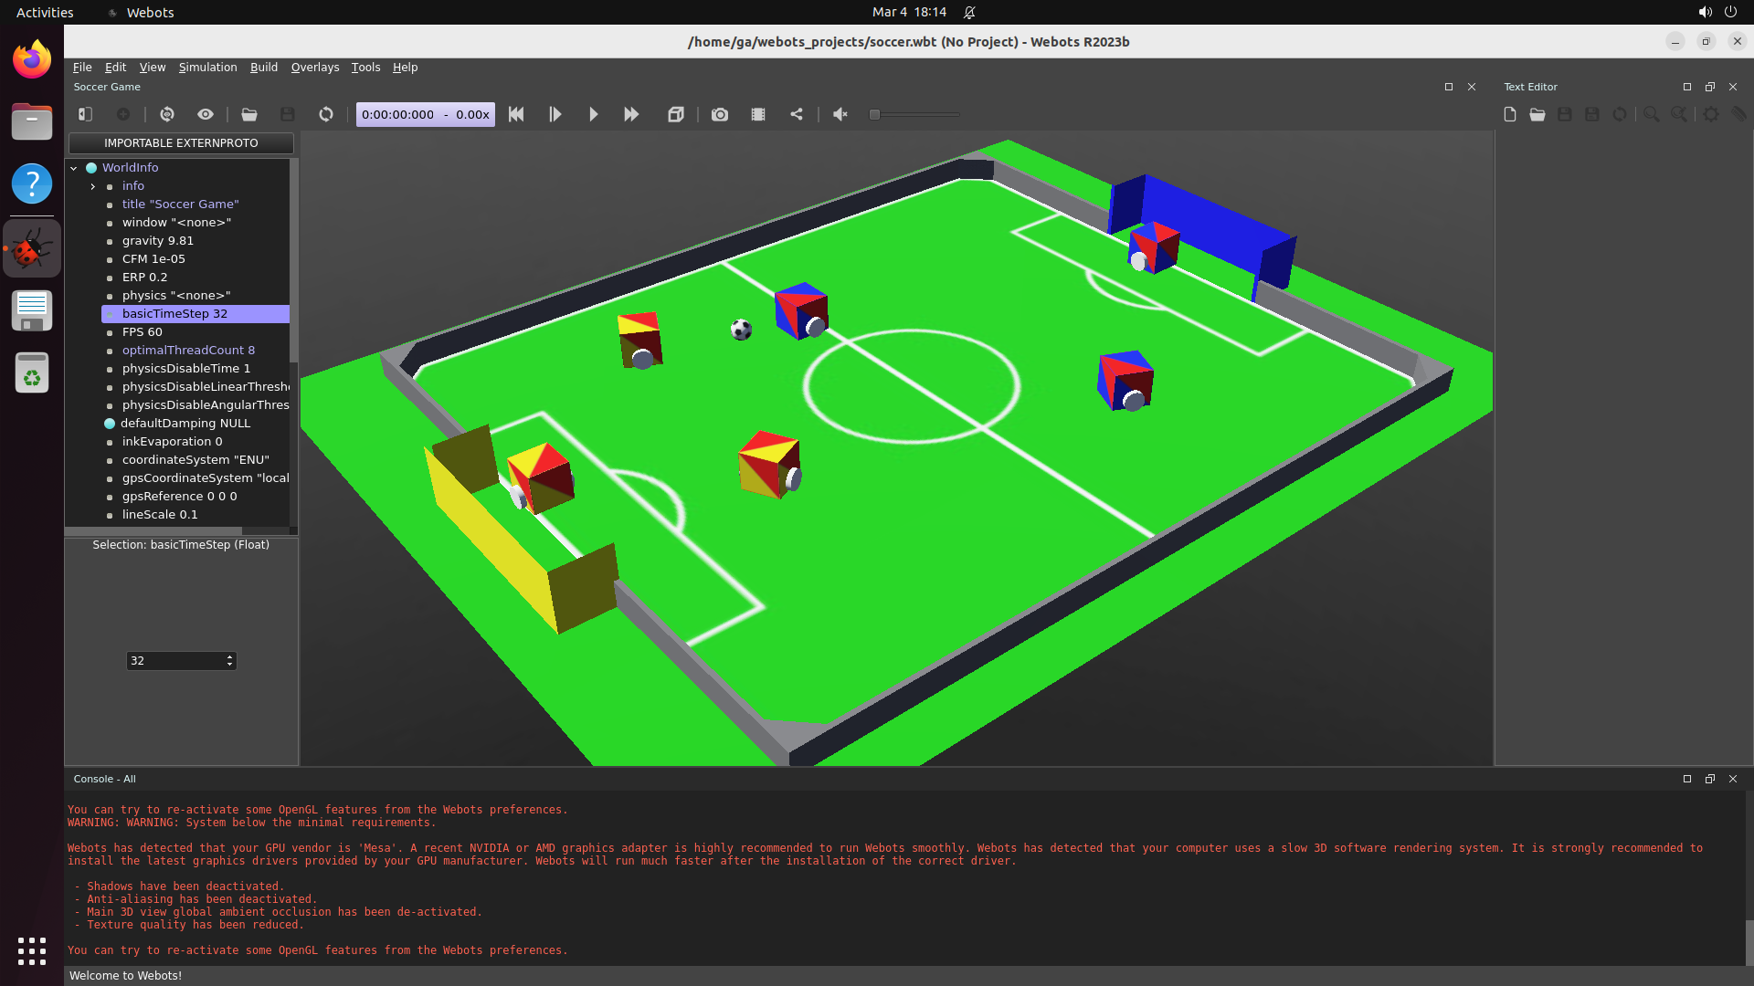Expand the info field node
The image size is (1754, 986).
pos(93,186)
